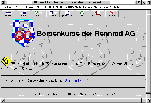
Task: Click the DATEI file button
Action: [x=53, y=14]
